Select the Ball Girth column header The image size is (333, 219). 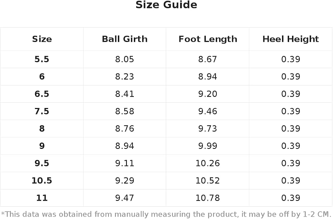click(125, 39)
